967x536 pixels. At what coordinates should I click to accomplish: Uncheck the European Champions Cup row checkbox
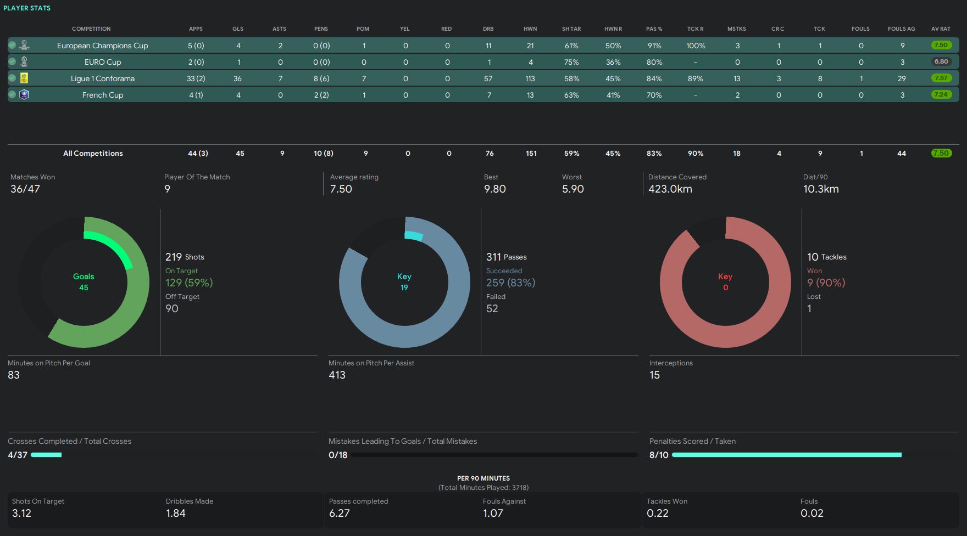(x=12, y=45)
